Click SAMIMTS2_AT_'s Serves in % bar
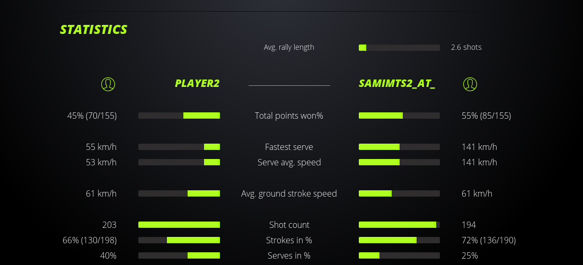Image resolution: width=583 pixels, height=265 pixels. point(399,255)
